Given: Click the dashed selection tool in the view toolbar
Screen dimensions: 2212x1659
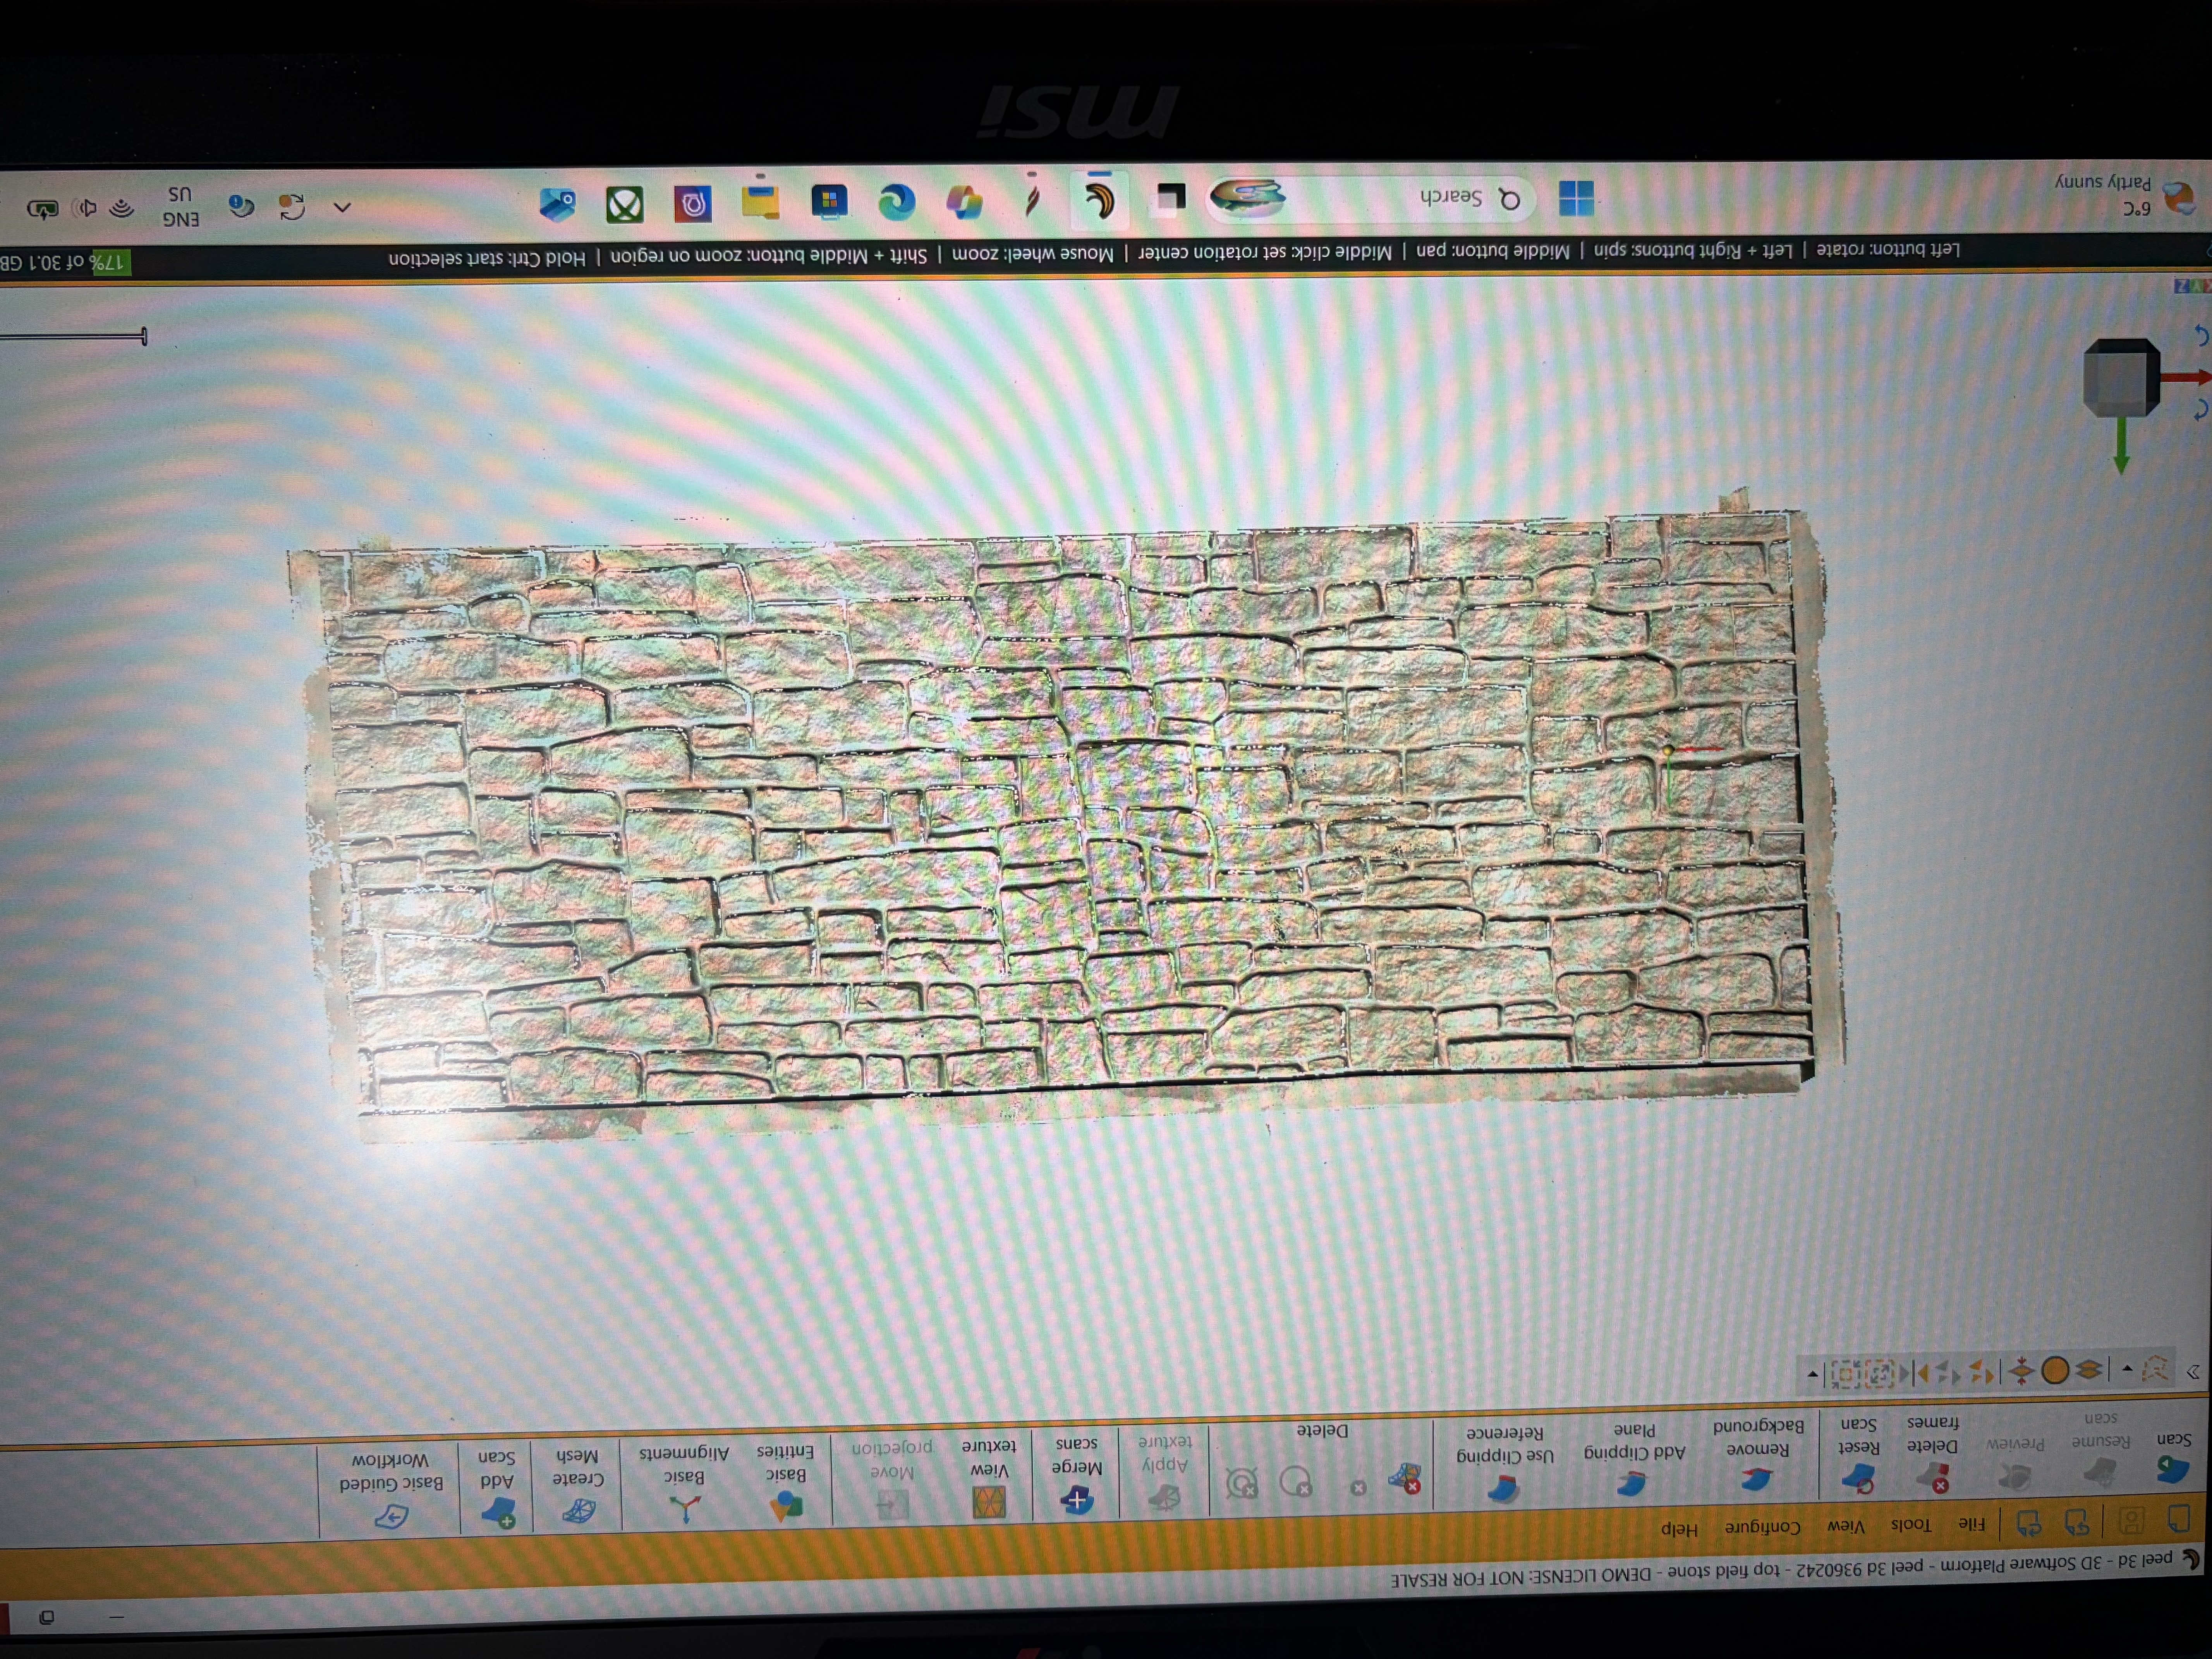Looking at the screenshot, I should coord(2156,1368).
